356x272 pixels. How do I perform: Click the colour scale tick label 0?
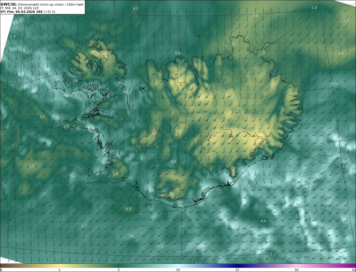click(1, 270)
